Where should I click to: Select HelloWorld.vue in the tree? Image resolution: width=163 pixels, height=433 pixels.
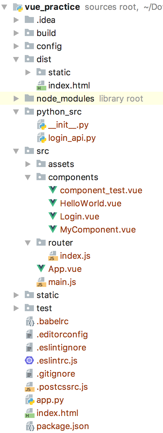click(x=91, y=203)
